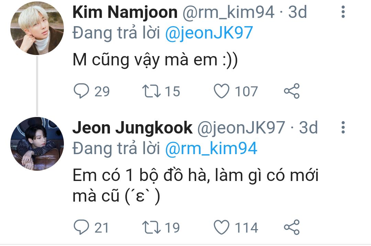Open the tweet "Em có 1 bộ đồ hà"
The width and height of the screenshot is (371, 246).
pos(195,176)
